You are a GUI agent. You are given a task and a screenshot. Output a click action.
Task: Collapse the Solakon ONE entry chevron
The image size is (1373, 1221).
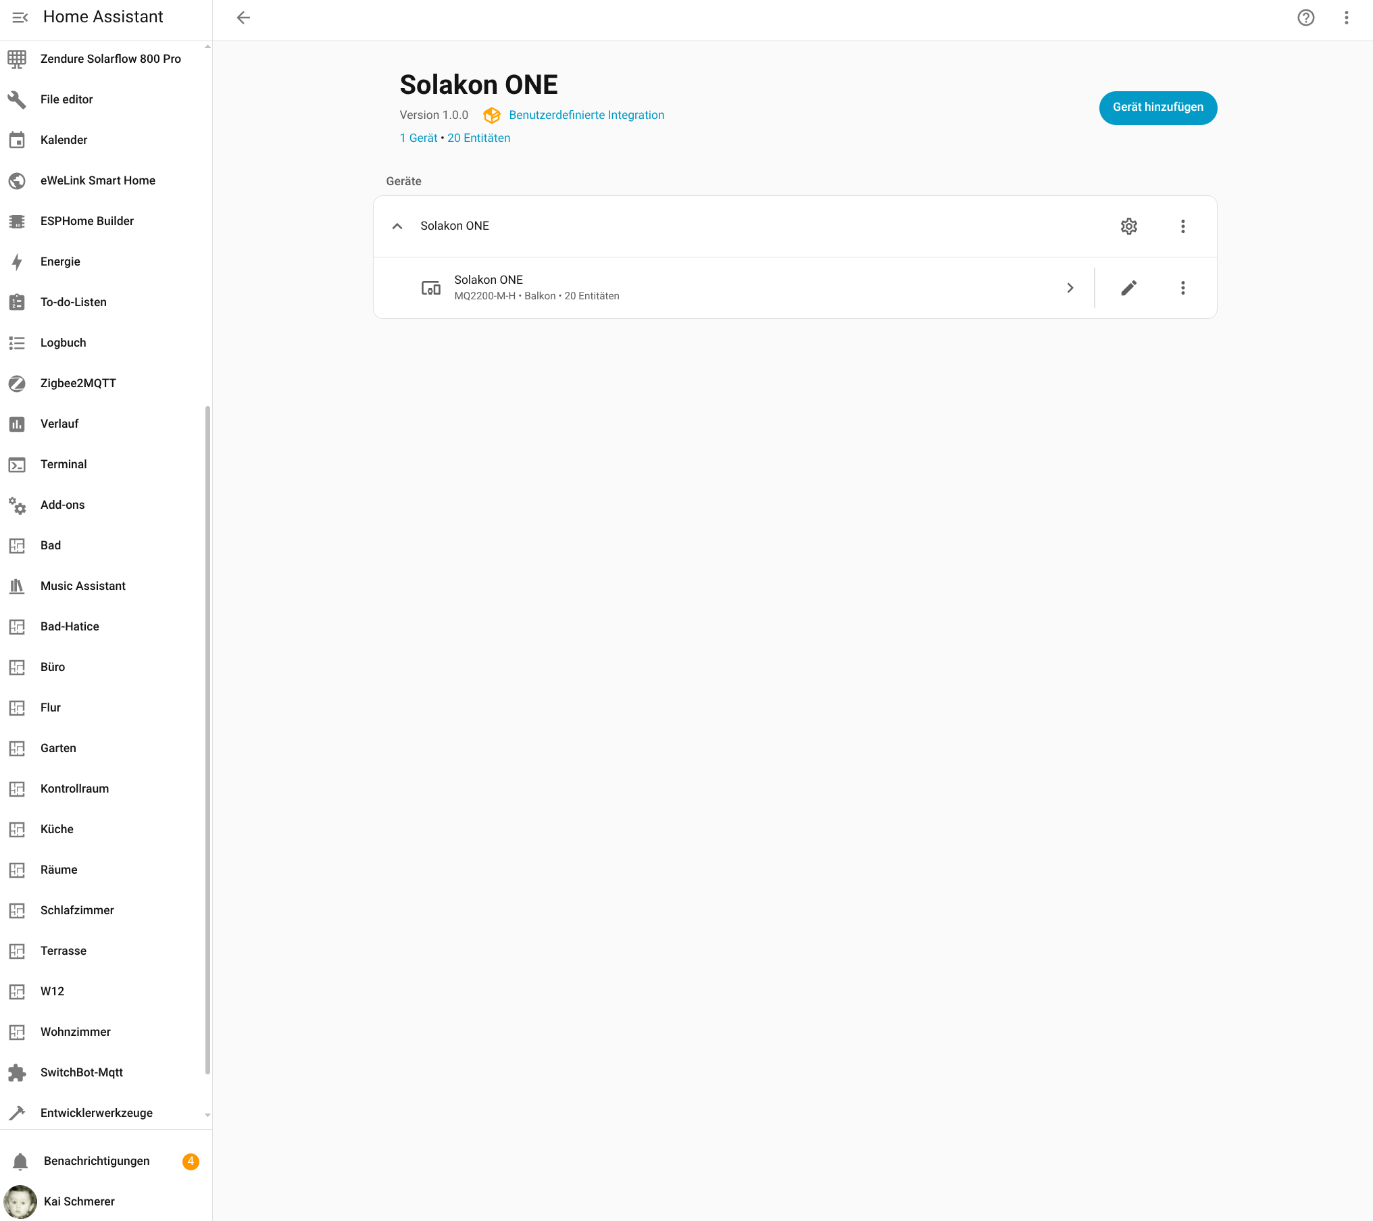click(397, 226)
